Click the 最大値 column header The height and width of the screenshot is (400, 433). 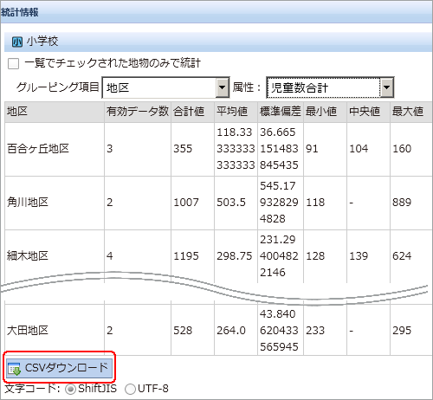tap(411, 112)
